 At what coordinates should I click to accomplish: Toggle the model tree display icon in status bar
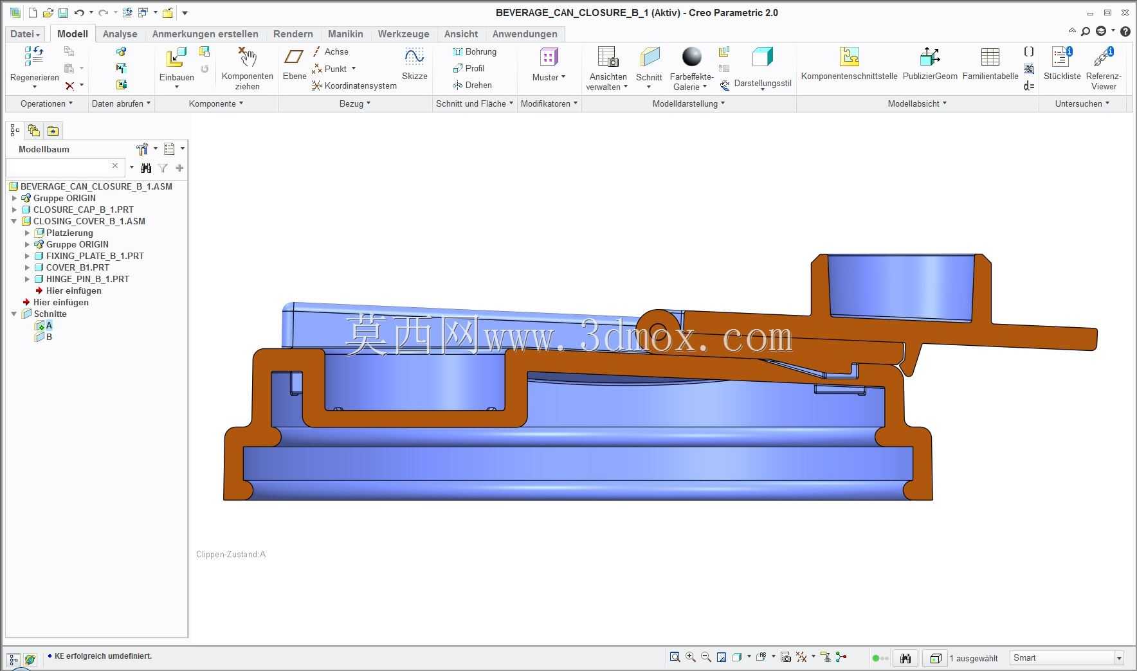(14, 659)
